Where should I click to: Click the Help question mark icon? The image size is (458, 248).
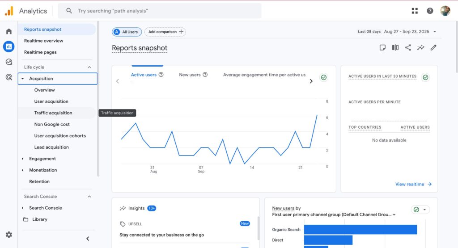[x=430, y=11]
